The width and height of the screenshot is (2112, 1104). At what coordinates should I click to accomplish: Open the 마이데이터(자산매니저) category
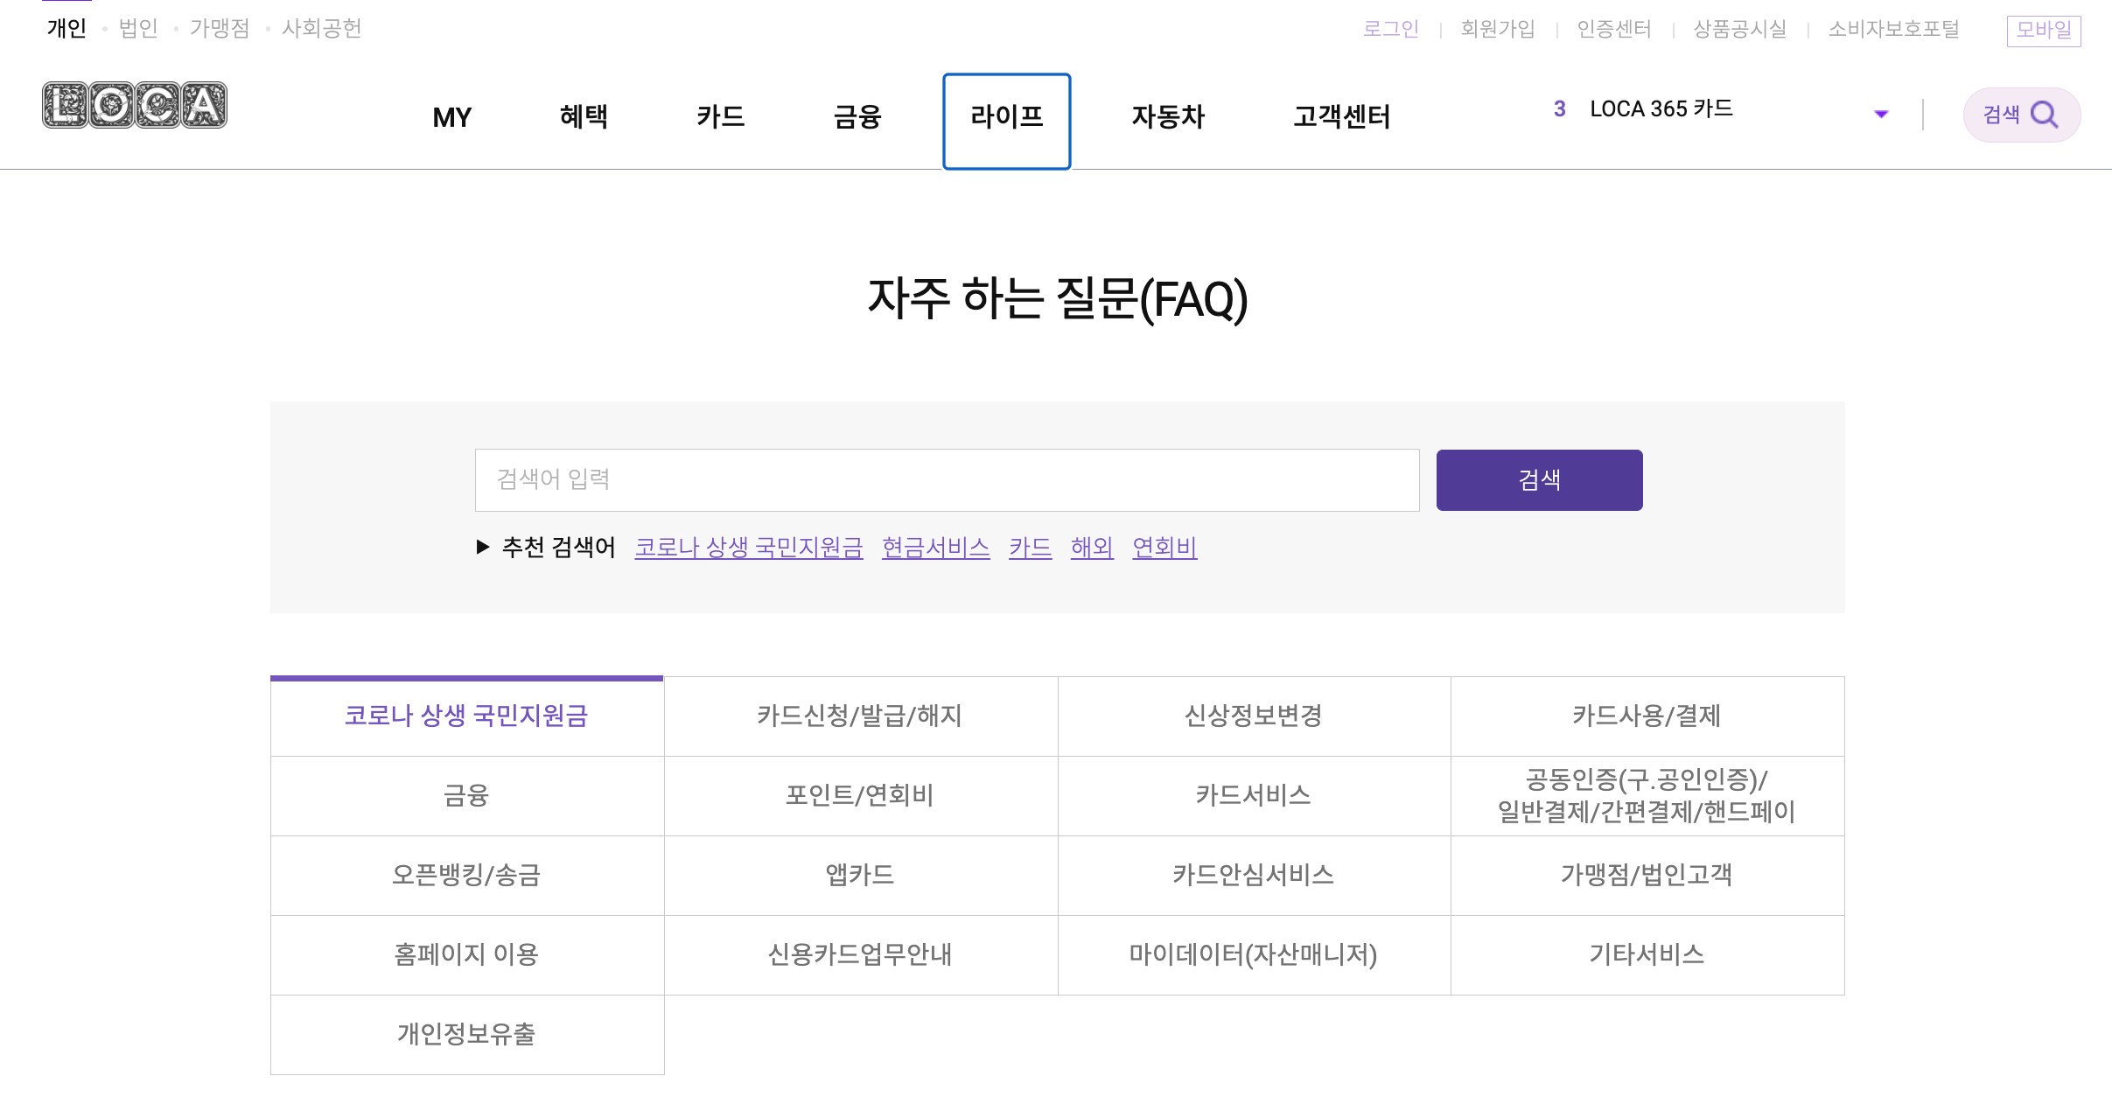coord(1253,954)
